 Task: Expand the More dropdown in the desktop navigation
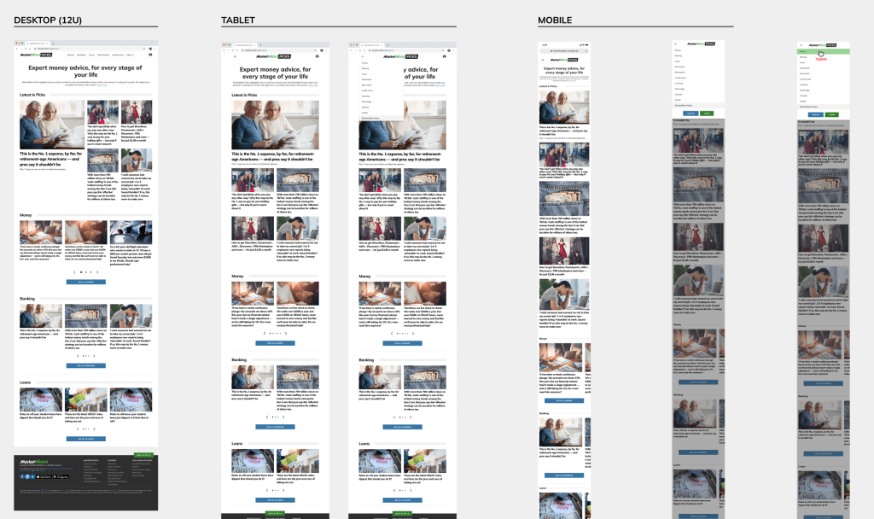(x=130, y=55)
